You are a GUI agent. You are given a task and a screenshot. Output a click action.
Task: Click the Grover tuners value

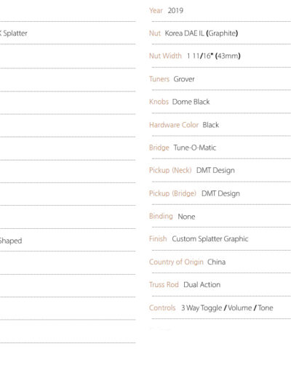[184, 79]
